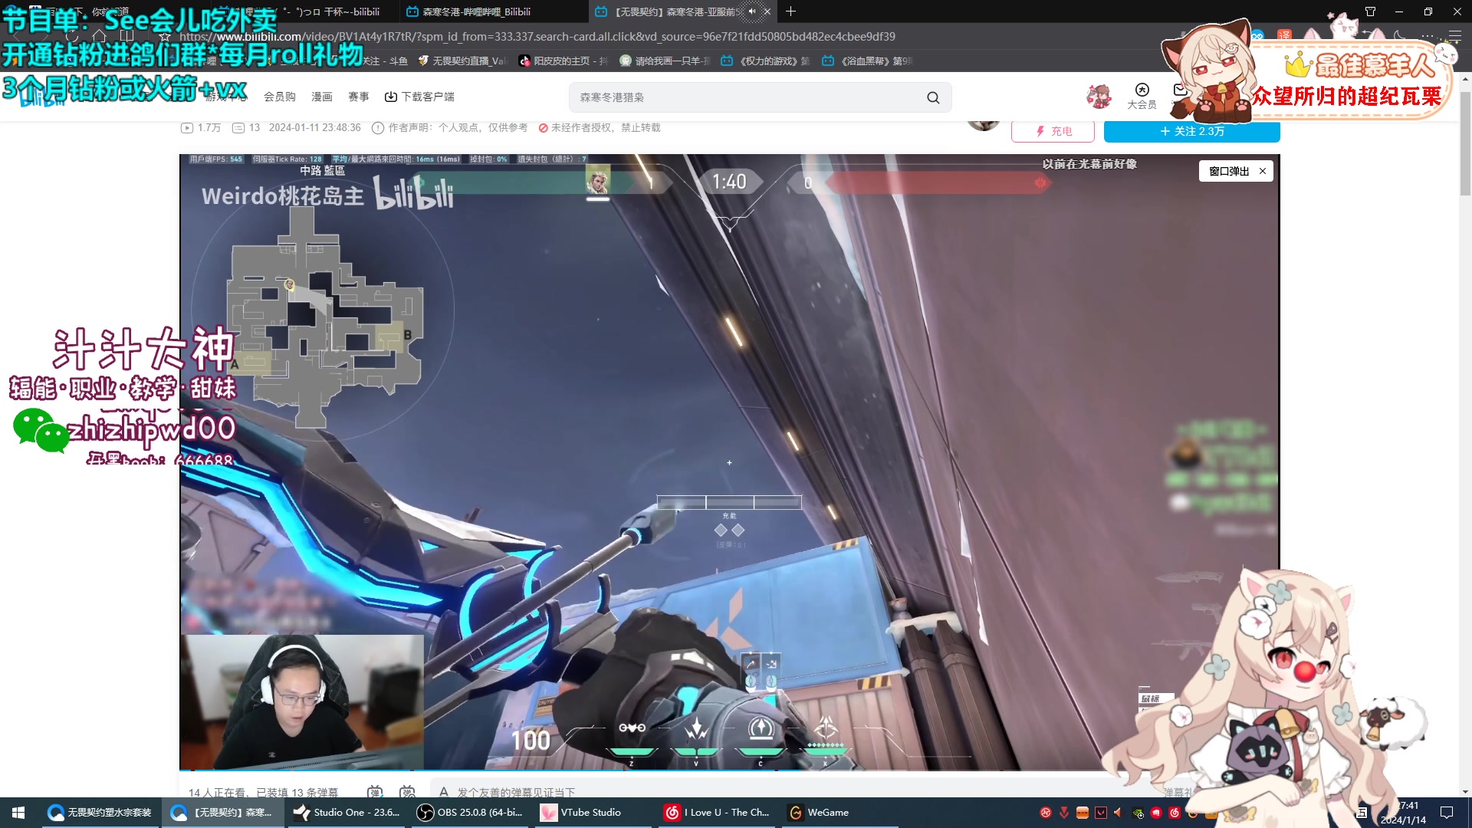Click the danmaku font style A icon
The width and height of the screenshot is (1472, 828).
pyautogui.click(x=444, y=791)
